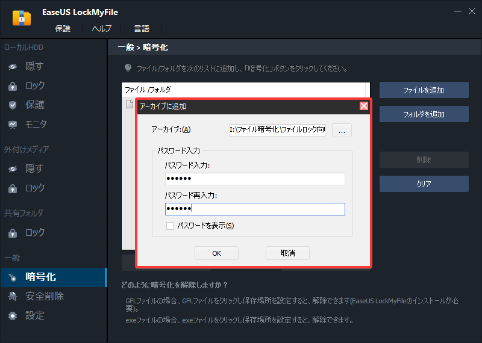Minimize the LockMyFile window

click(x=458, y=11)
